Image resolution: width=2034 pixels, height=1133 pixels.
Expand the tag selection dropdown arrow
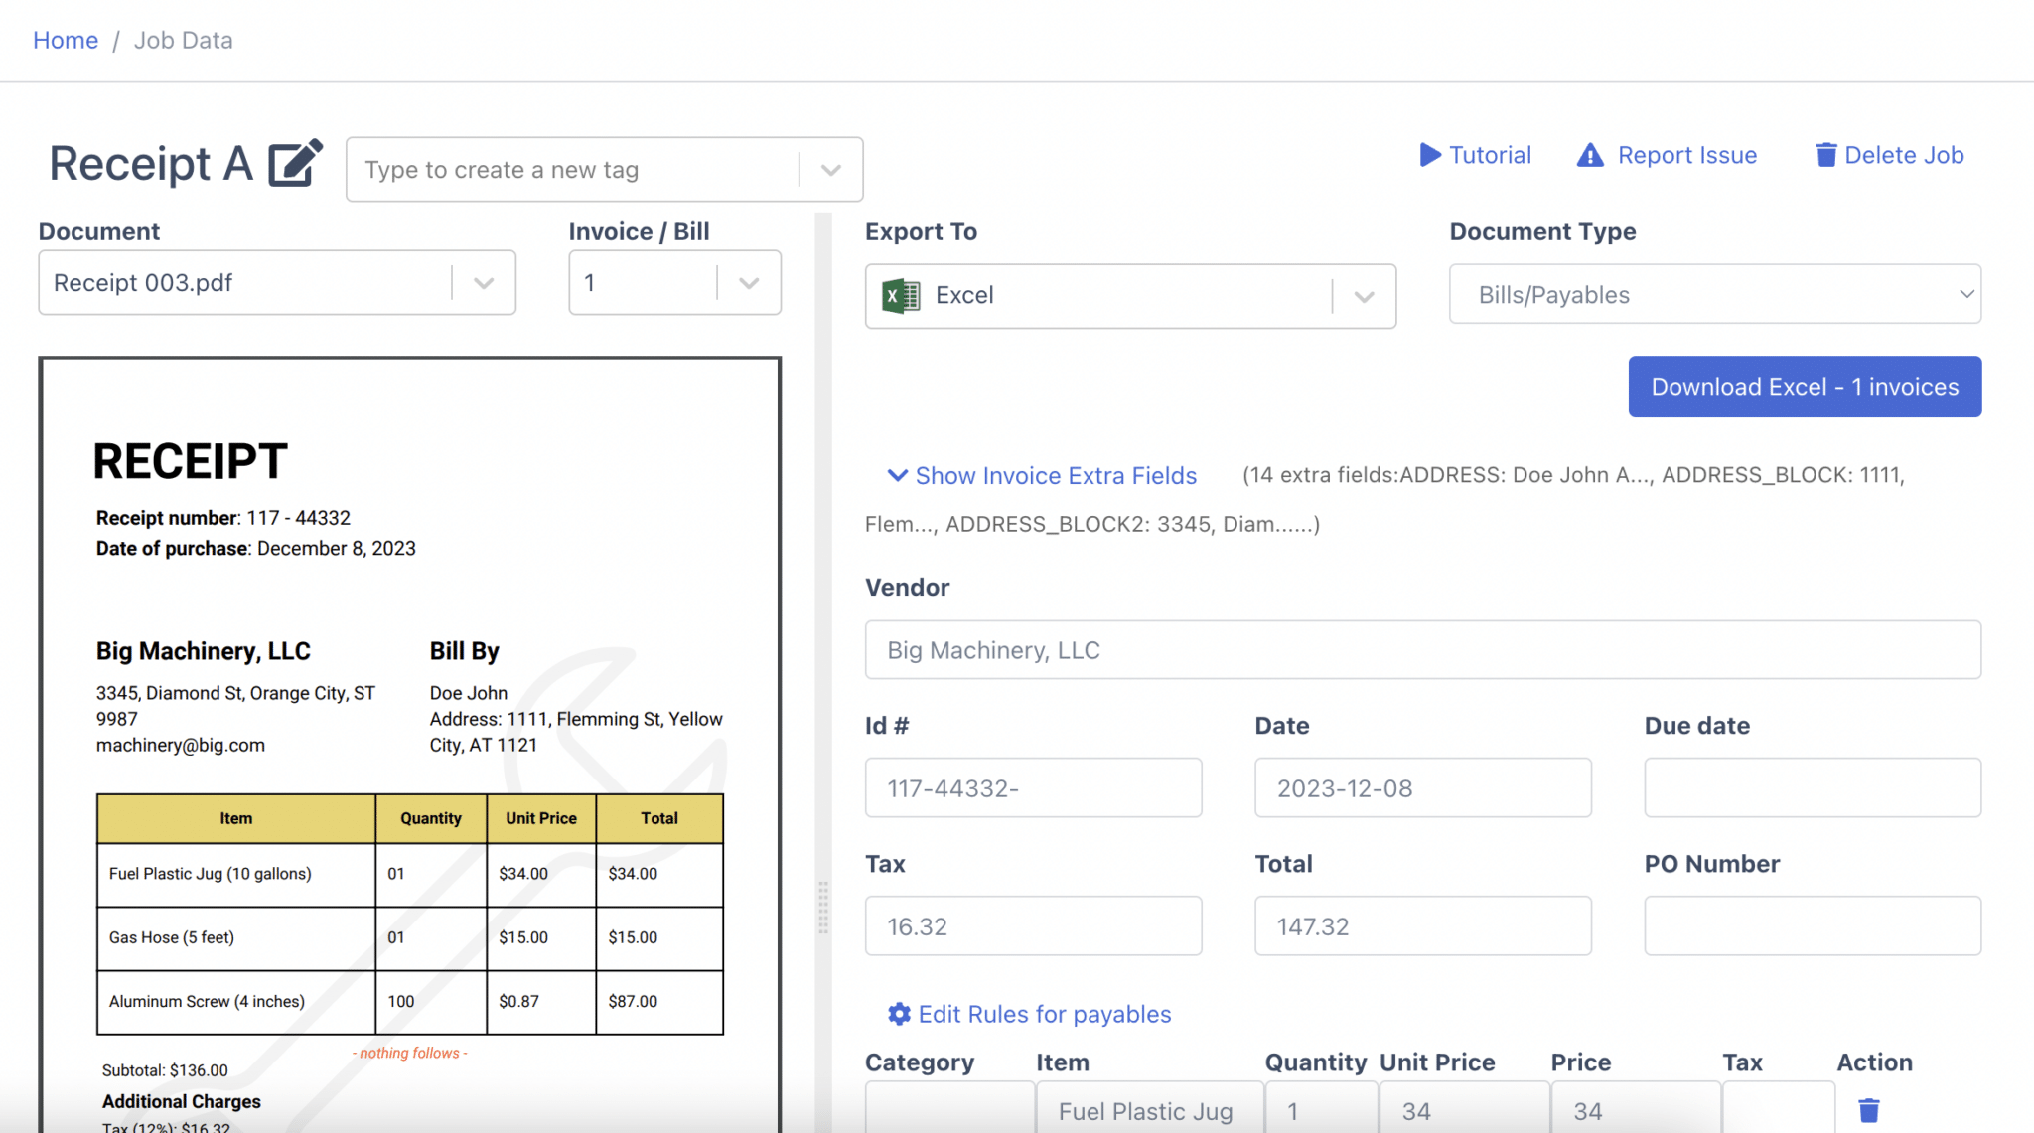[830, 169]
